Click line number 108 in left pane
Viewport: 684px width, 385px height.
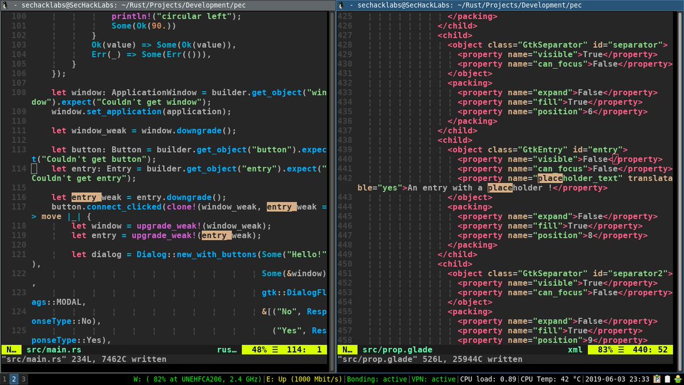(19, 92)
